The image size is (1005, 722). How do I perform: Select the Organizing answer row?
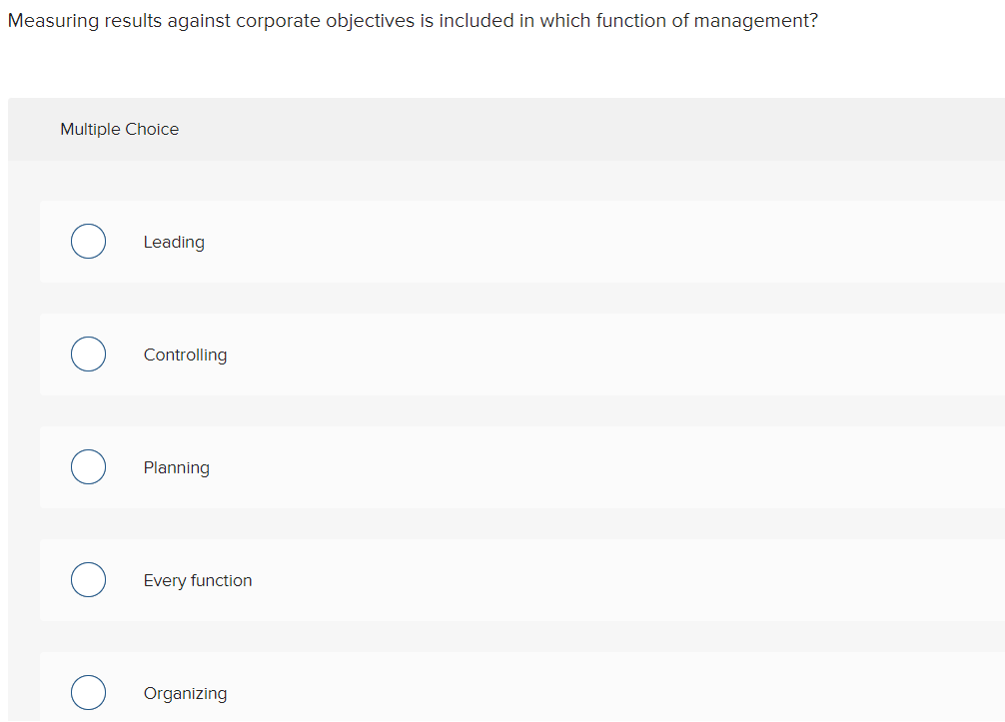point(500,692)
